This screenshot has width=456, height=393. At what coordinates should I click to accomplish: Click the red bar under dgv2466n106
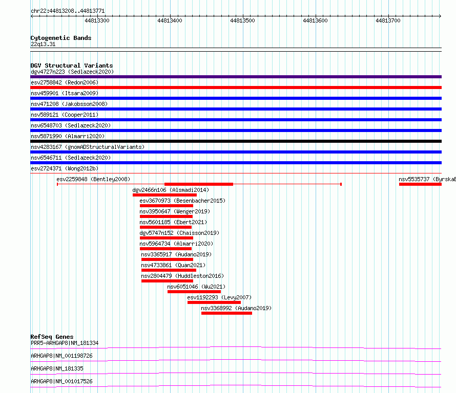click(x=164, y=195)
